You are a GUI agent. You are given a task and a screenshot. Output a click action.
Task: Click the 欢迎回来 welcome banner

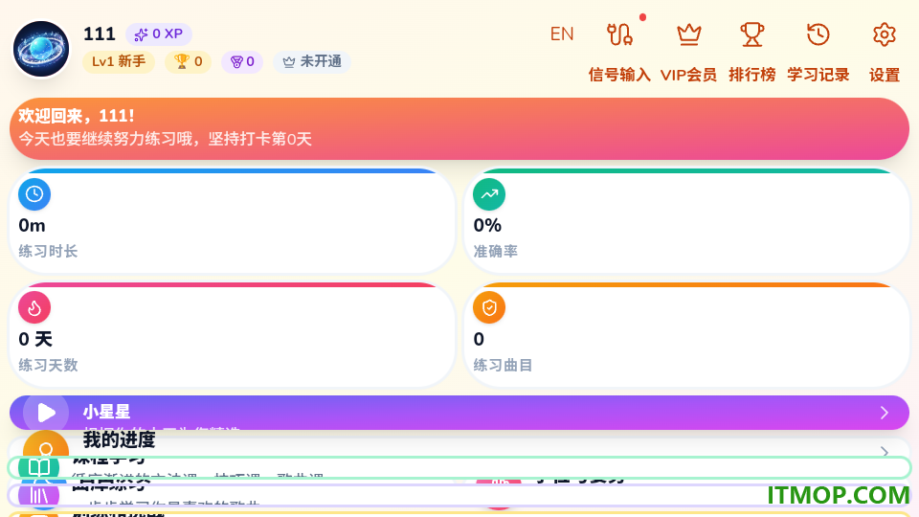pos(459,128)
